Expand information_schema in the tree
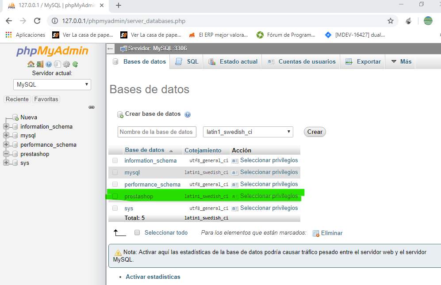The image size is (441, 285). (x=6, y=126)
